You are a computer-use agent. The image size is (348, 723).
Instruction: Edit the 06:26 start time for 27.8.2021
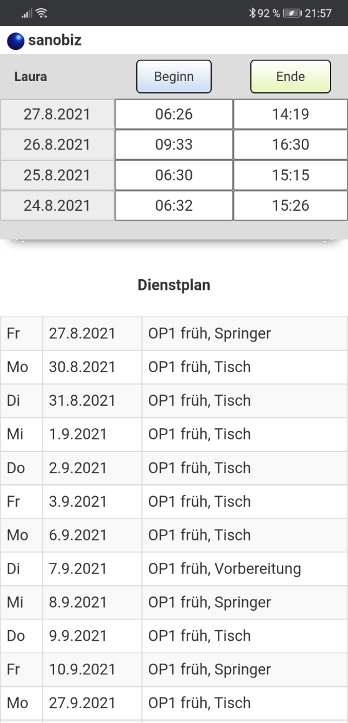174,114
